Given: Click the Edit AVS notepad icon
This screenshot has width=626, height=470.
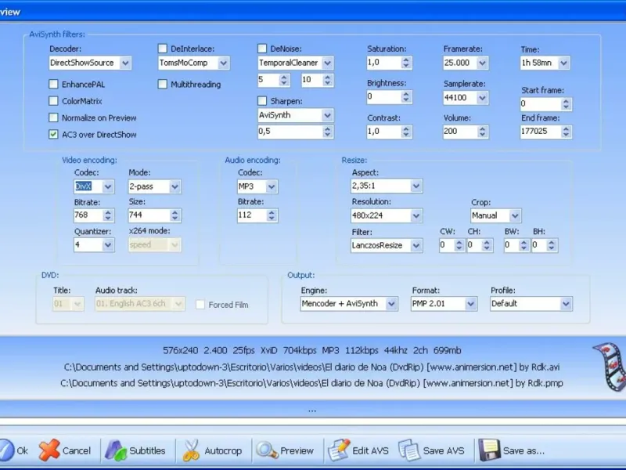Looking at the screenshot, I should [339, 450].
